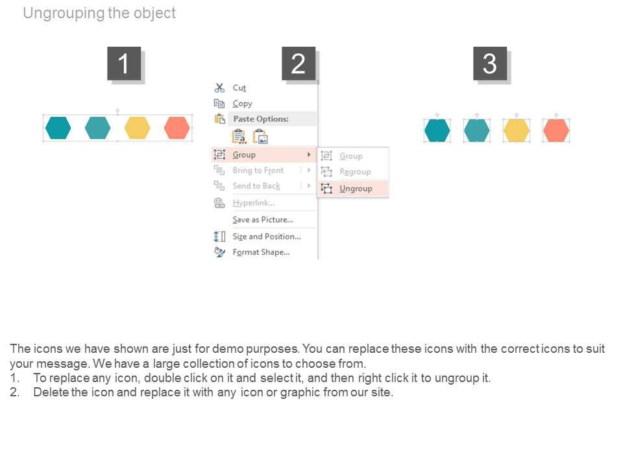The width and height of the screenshot is (623, 467).
Task: Click the Size and Position text label
Action: pyautogui.click(x=267, y=237)
